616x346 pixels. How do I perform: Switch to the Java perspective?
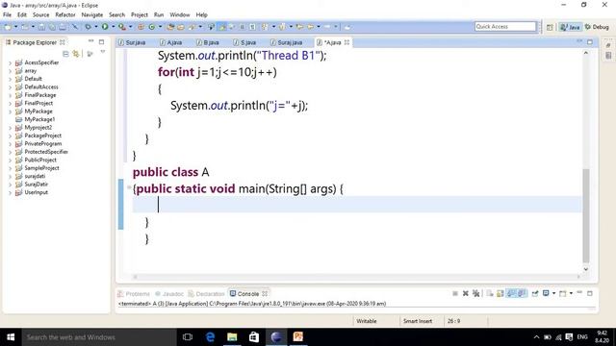(x=571, y=27)
